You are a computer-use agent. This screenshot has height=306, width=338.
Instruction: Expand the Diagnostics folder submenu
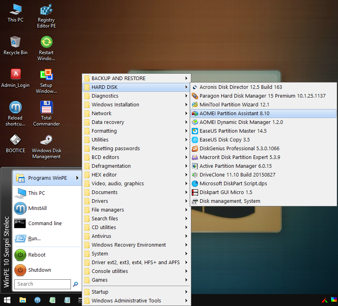click(136, 96)
